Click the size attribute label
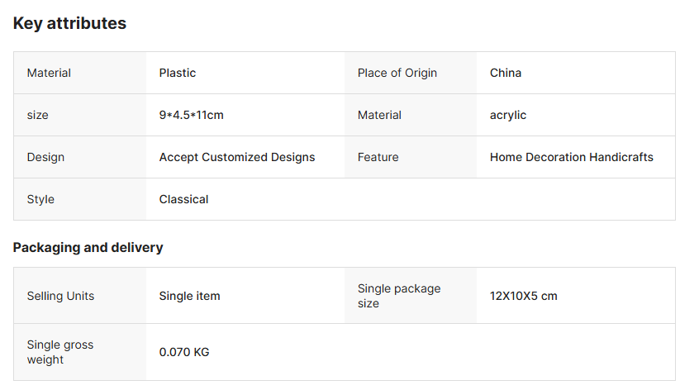Viewport: 680px width, 390px height. click(x=38, y=115)
